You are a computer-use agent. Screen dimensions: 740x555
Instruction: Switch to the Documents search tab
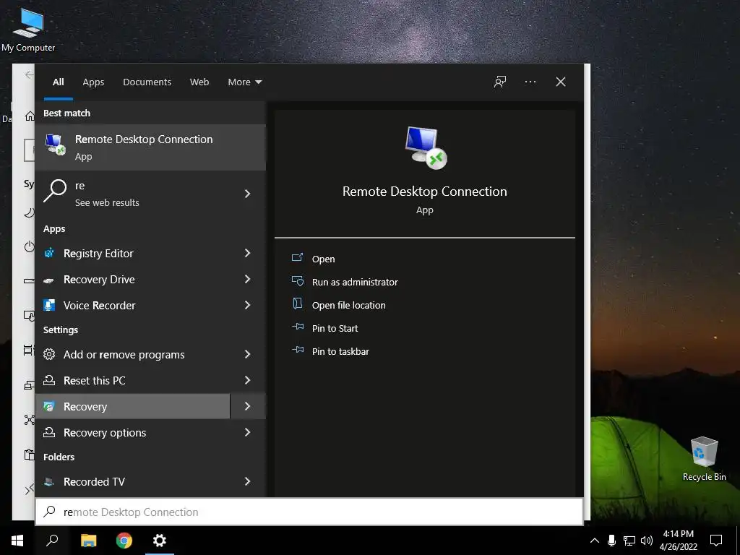pyautogui.click(x=147, y=82)
